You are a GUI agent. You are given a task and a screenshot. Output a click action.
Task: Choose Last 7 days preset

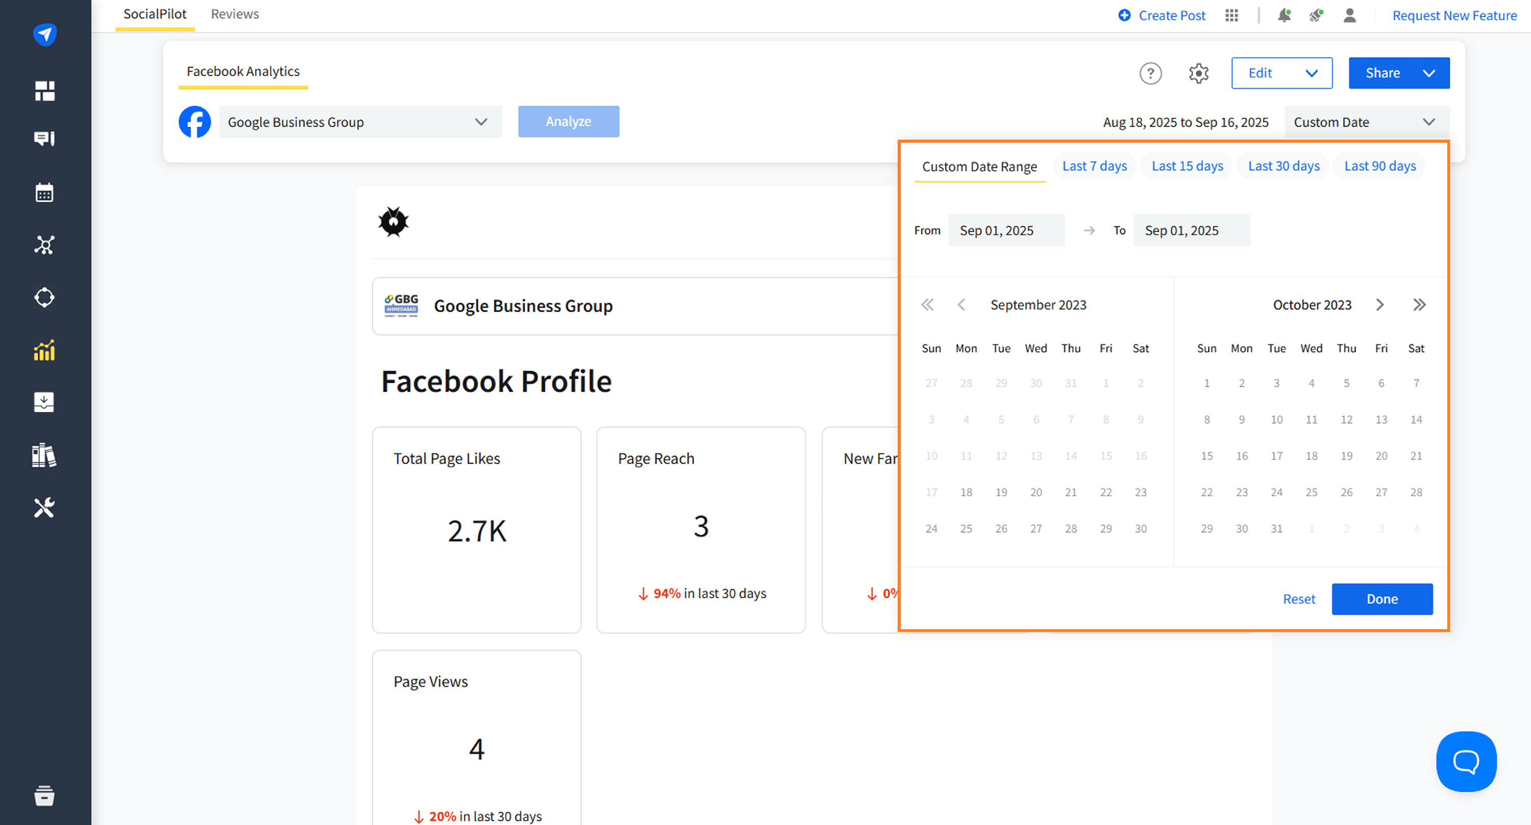pyautogui.click(x=1095, y=166)
